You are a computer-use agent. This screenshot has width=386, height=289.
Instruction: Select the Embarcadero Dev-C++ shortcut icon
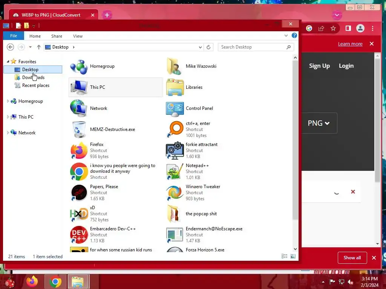79,235
